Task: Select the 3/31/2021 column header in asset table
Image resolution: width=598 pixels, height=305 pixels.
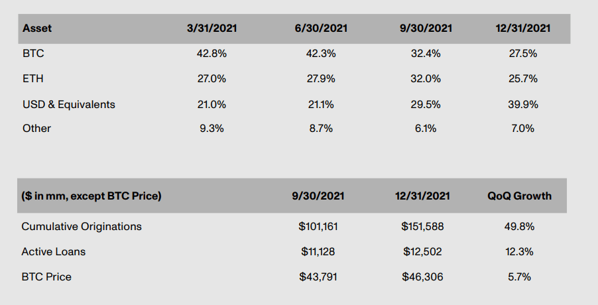Action: pyautogui.click(x=211, y=29)
